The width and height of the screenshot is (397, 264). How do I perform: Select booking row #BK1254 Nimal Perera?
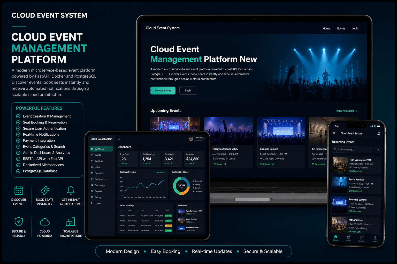click(x=146, y=216)
